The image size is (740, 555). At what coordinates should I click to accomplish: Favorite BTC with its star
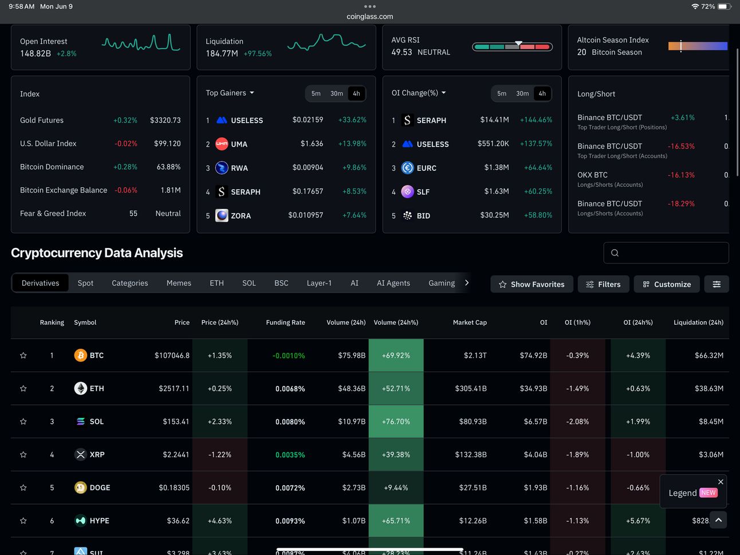pos(23,356)
